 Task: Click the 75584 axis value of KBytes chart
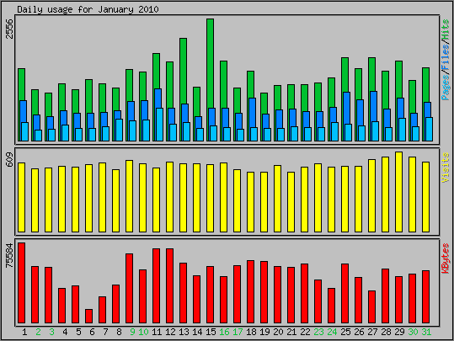click(x=10, y=256)
